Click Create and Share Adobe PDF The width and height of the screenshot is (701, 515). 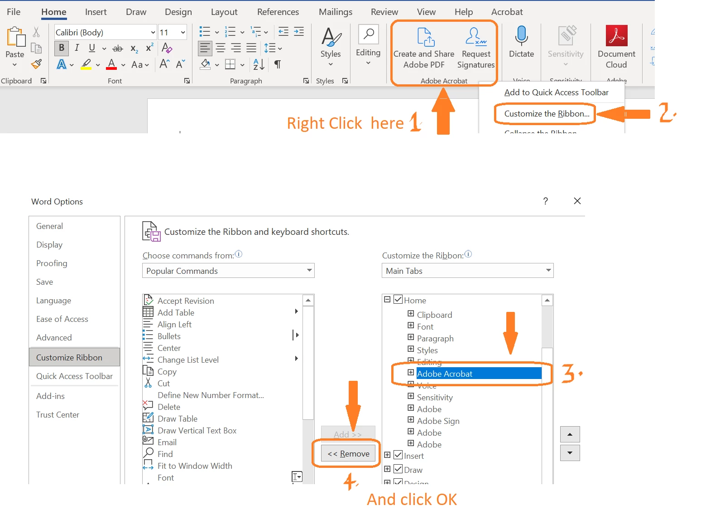coord(424,49)
